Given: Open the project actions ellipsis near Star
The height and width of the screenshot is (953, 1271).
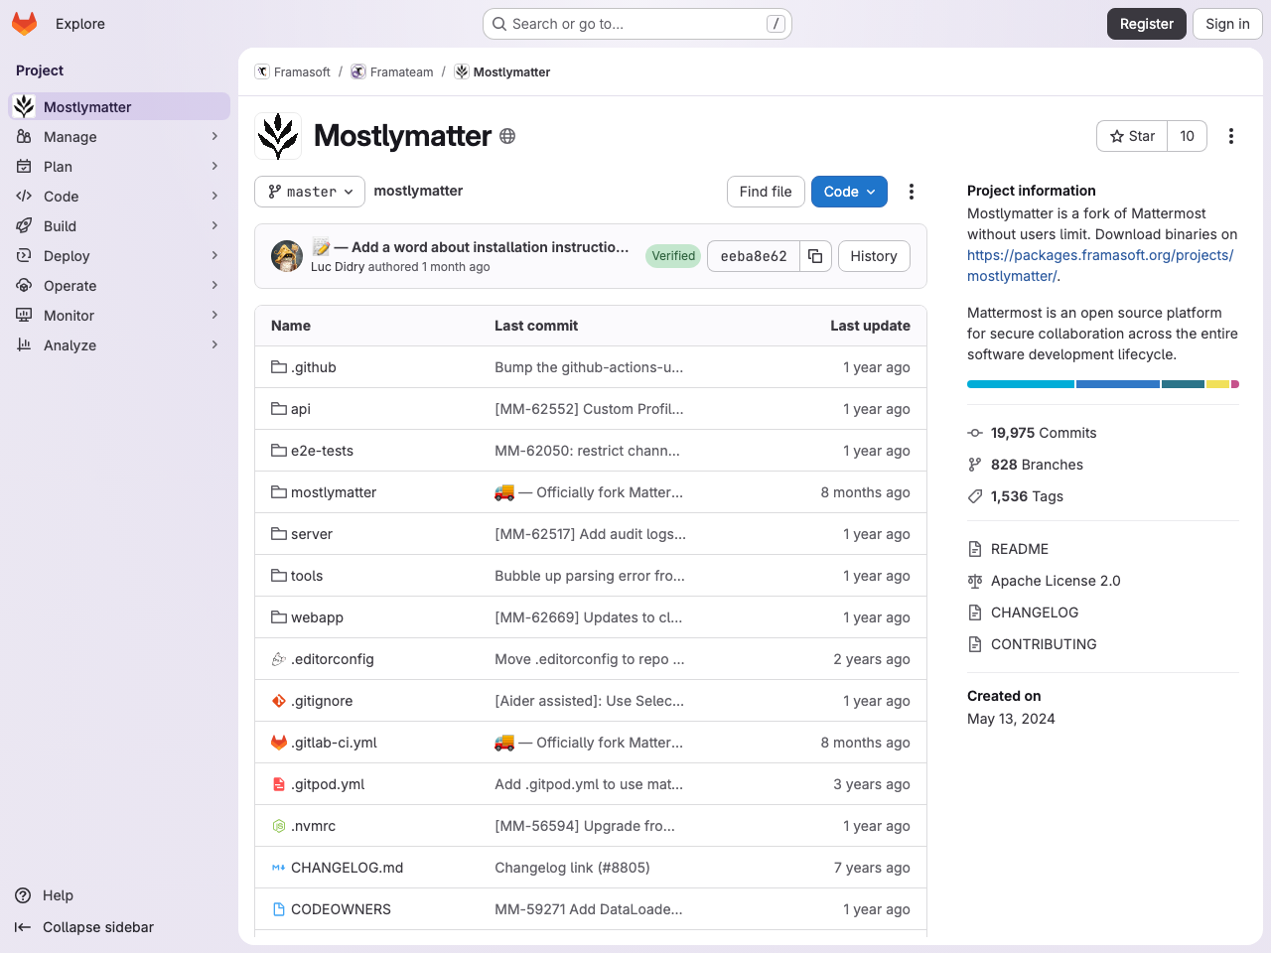Looking at the screenshot, I should [x=1231, y=136].
